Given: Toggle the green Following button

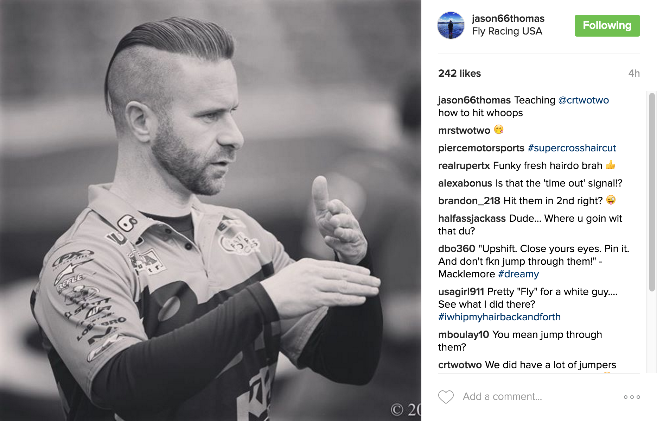Looking at the screenshot, I should coord(607,26).
